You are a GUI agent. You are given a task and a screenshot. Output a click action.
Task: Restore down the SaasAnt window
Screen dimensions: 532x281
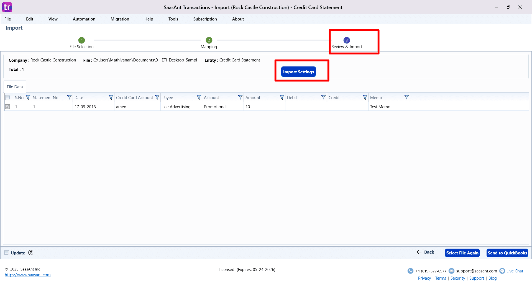pos(508,7)
